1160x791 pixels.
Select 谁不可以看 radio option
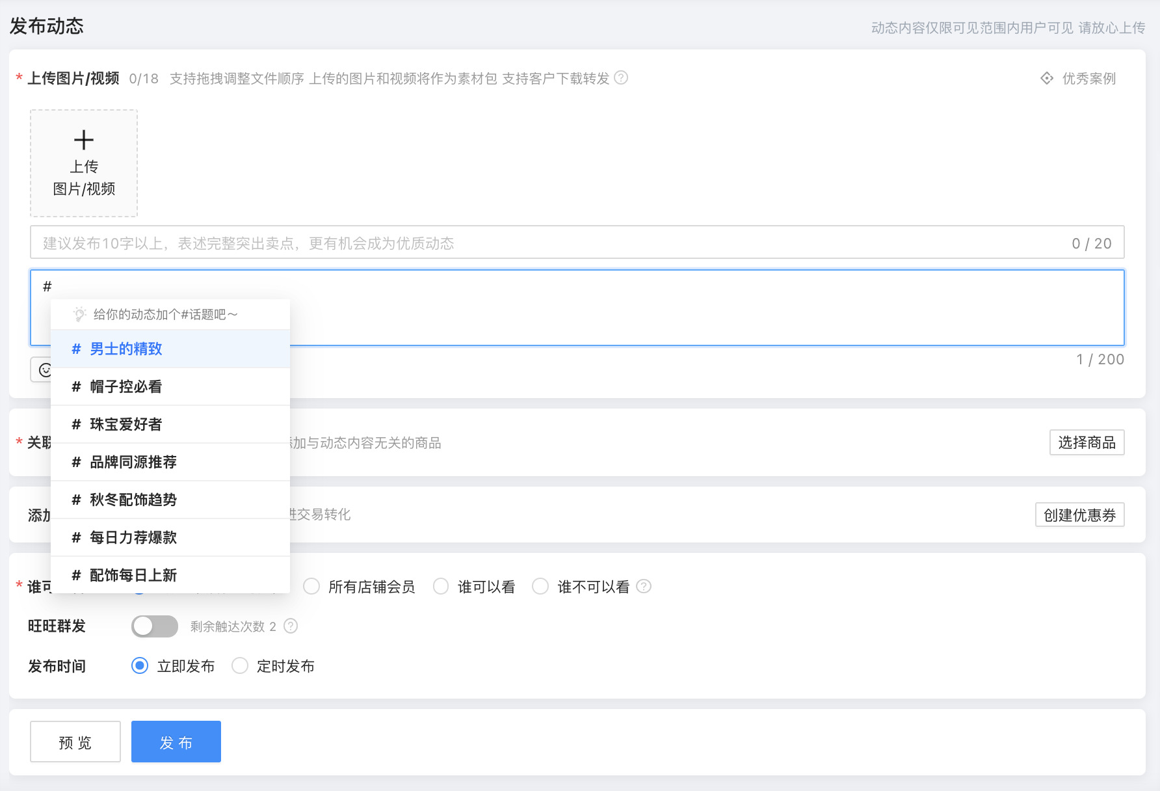tap(540, 587)
